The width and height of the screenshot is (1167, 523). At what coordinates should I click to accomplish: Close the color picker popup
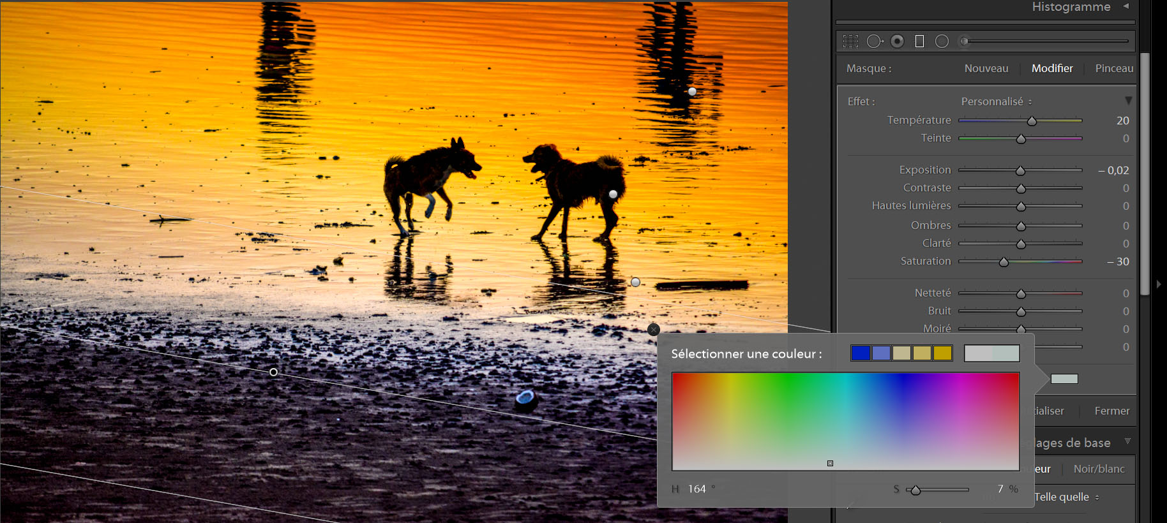point(653,330)
